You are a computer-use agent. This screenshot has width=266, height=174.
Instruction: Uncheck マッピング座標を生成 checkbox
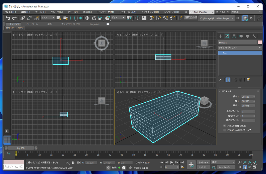tap(225, 126)
